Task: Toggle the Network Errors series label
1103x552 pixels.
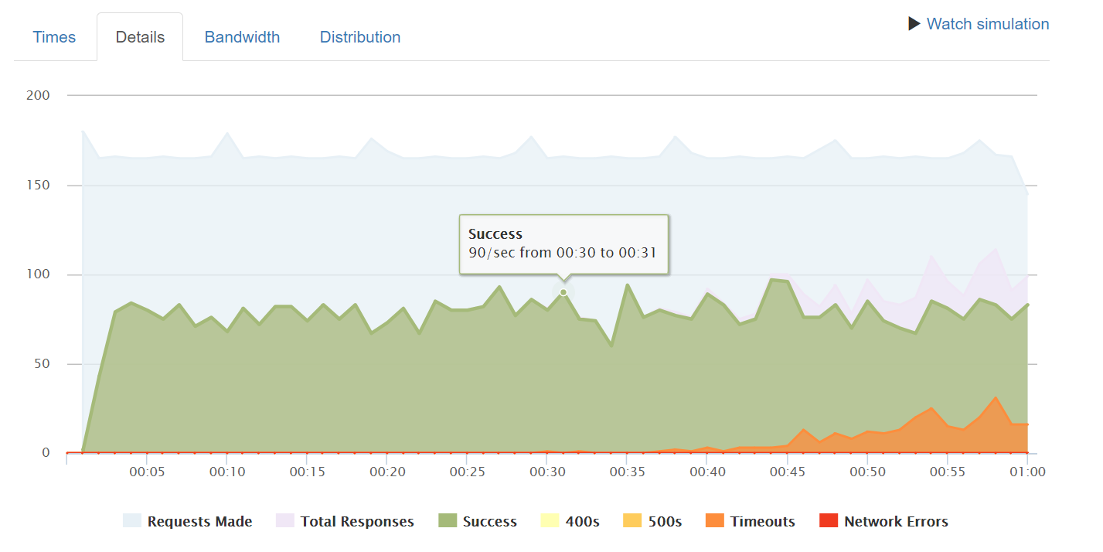Action: [x=896, y=522]
